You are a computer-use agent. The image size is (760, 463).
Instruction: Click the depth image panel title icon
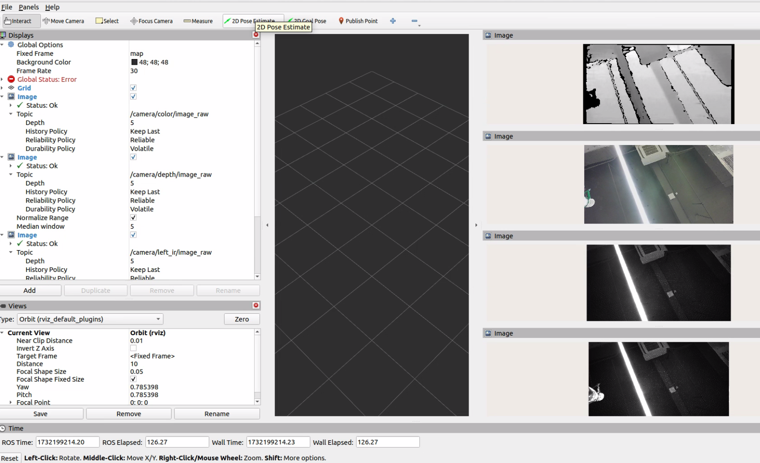coord(488,35)
